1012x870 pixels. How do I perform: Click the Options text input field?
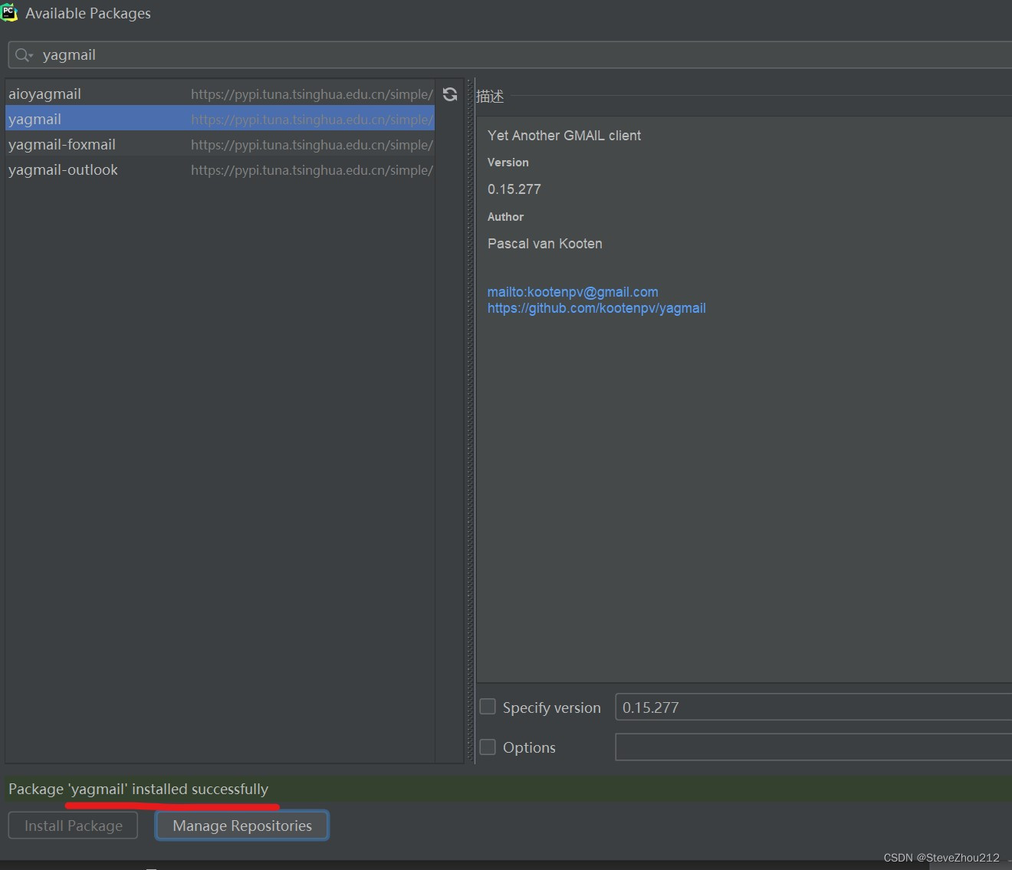[x=813, y=747]
